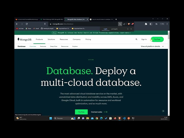The width and height of the screenshot is (184, 138).
Task: Expand View all platform details
Action: click(x=152, y=46)
